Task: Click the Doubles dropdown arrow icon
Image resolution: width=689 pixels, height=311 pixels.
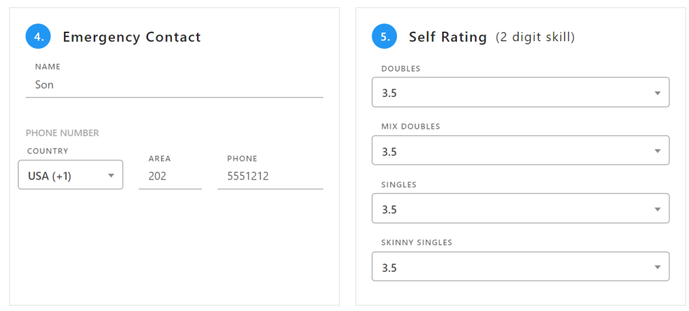Action: 657,93
